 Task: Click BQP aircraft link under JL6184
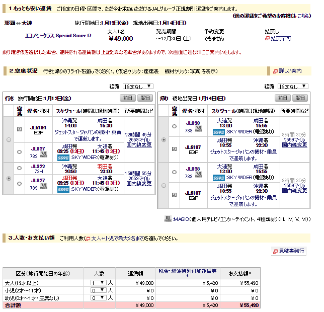39,133
